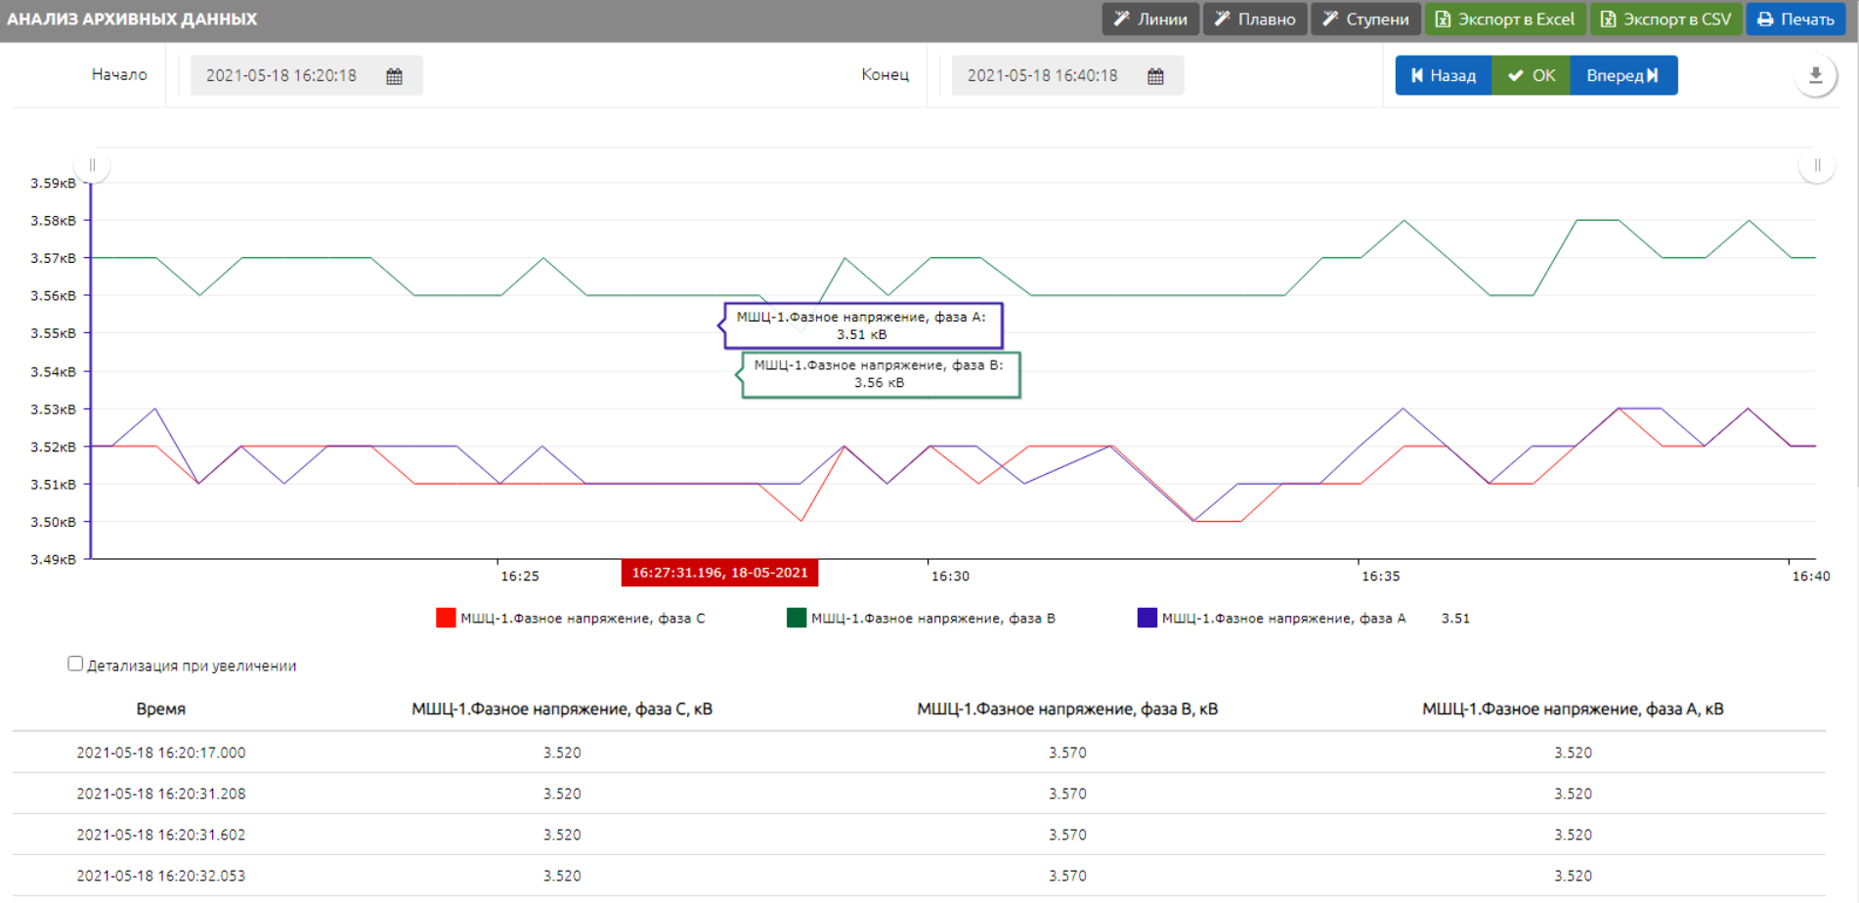Export data with Экспорт в CSV
1859x903 pixels.
click(1665, 20)
